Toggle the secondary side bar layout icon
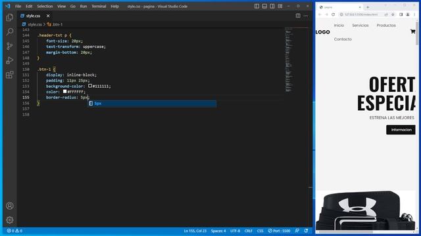Viewport: 421px width, 236px height. click(272, 6)
